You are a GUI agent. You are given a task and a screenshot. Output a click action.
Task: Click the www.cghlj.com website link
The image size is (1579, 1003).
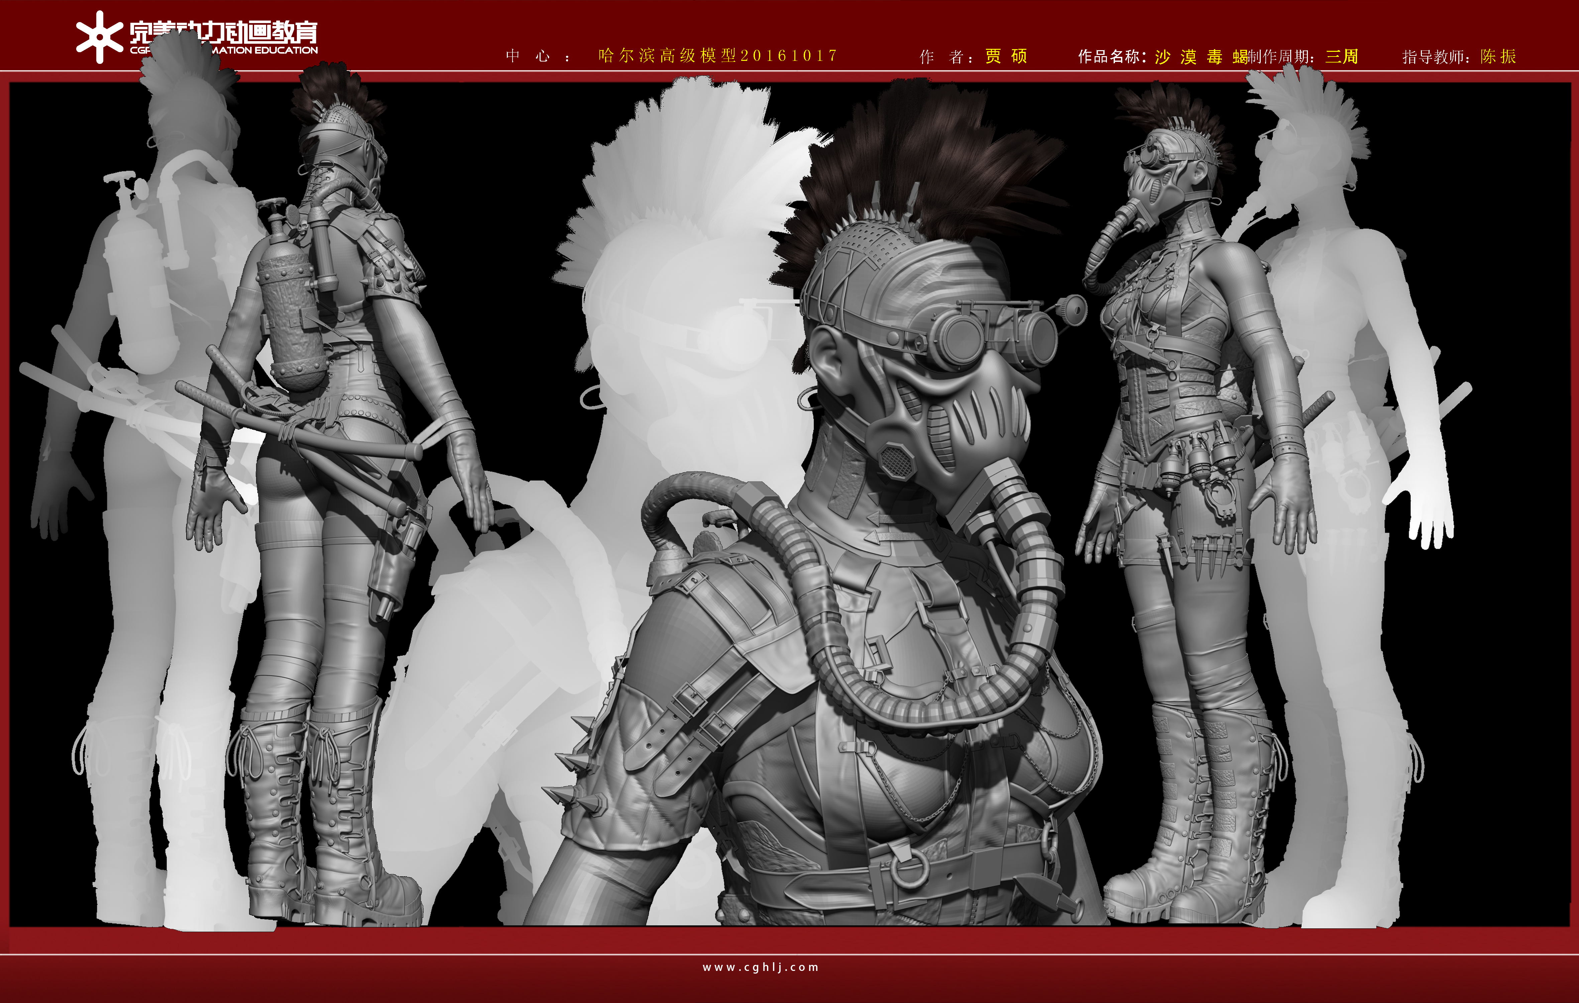[x=761, y=967]
